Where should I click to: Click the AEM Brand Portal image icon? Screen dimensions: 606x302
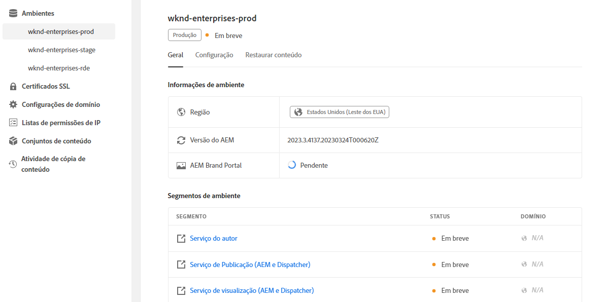point(181,165)
